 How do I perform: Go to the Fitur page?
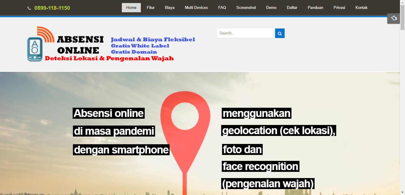(151, 8)
